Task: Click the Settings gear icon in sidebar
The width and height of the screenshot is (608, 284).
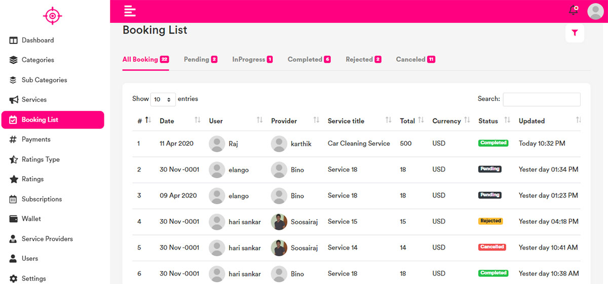Action: click(x=13, y=278)
